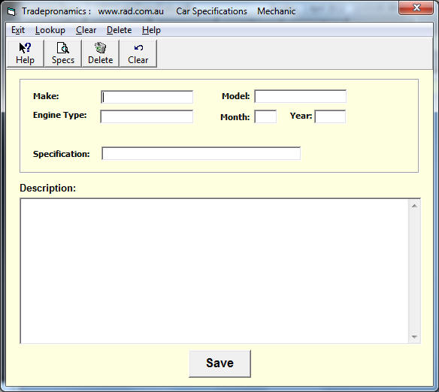Focus the Month input field

coord(265,116)
